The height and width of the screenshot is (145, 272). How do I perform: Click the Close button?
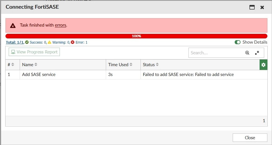click(x=250, y=137)
